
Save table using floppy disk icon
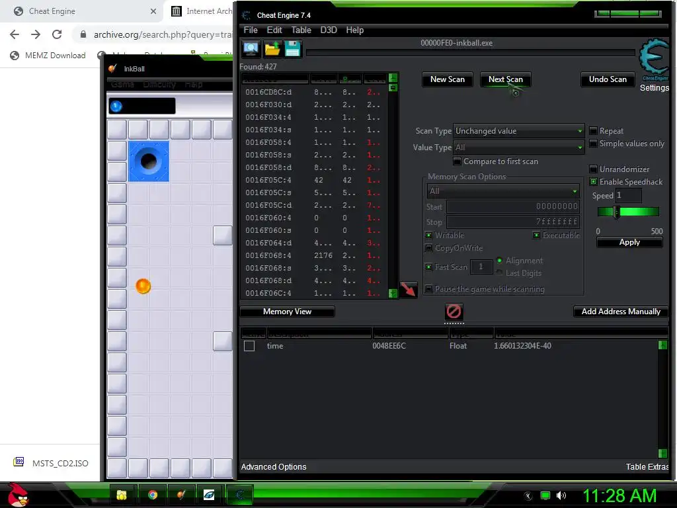click(x=292, y=49)
